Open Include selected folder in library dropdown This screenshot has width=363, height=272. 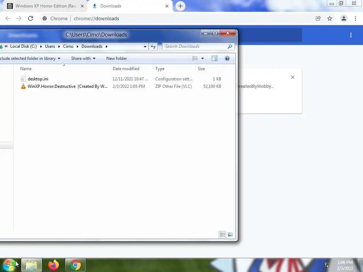(x=30, y=58)
